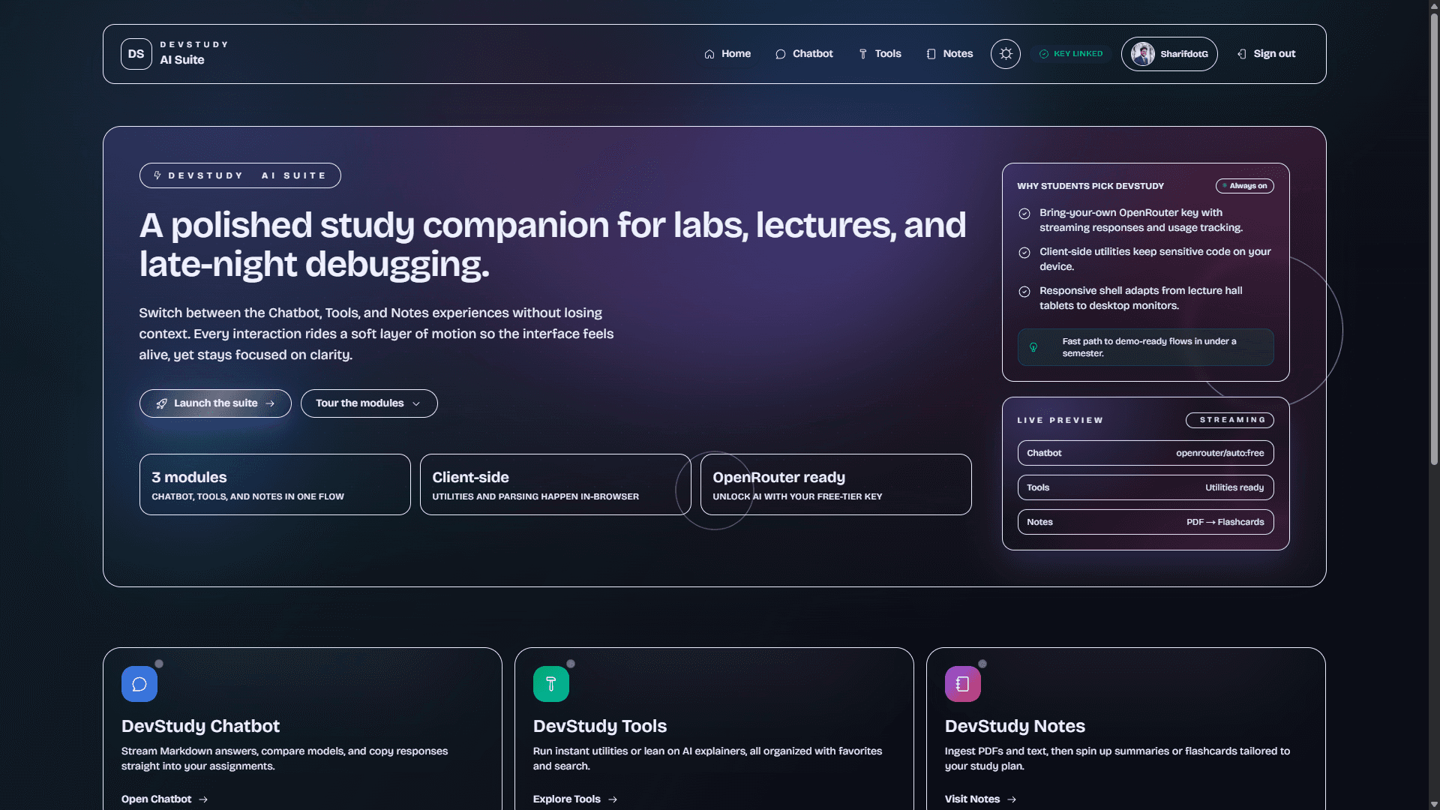Click the DS logo badge
1440x810 pixels.
pos(136,53)
